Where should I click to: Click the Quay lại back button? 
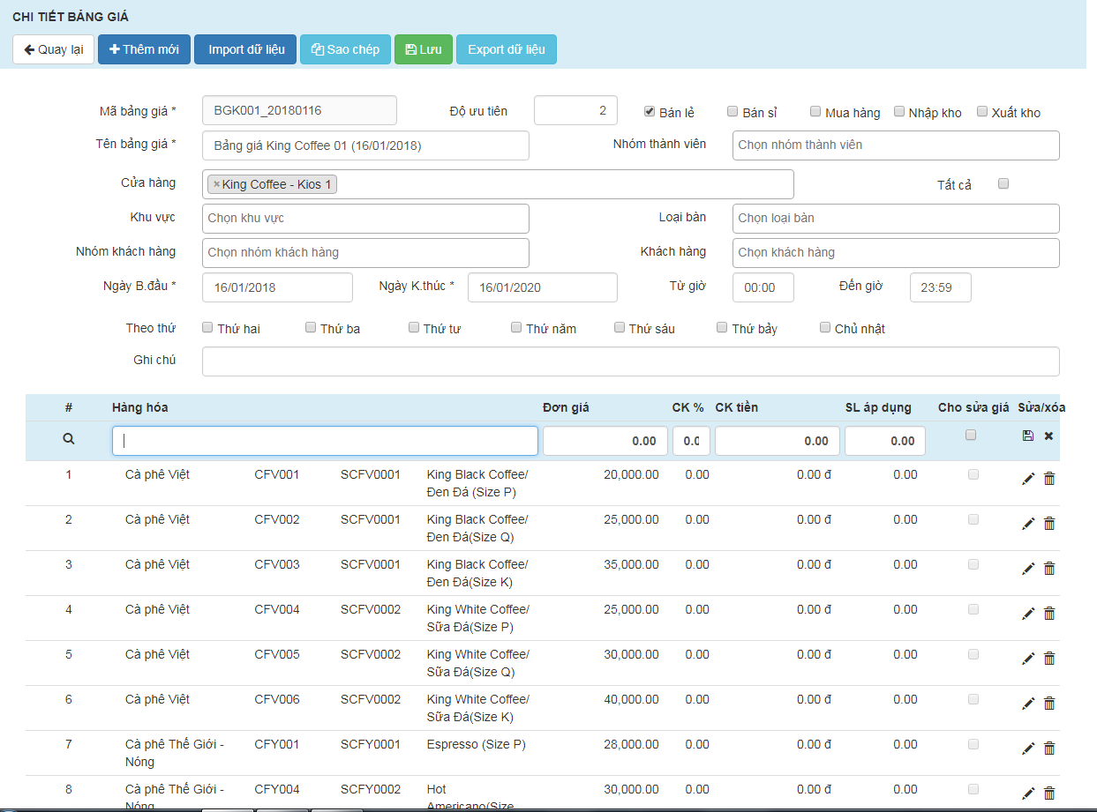click(x=53, y=49)
